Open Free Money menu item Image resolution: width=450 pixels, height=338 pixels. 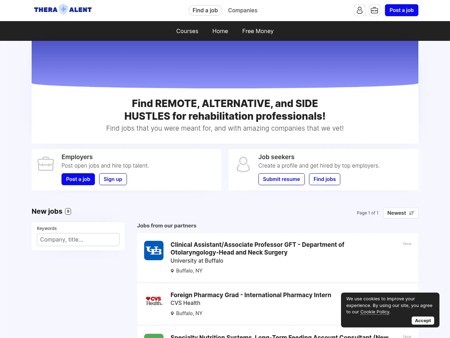pos(258,31)
